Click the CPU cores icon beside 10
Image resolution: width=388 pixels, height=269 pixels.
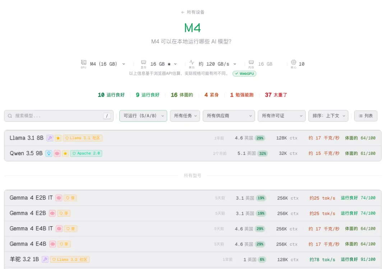click(294, 62)
